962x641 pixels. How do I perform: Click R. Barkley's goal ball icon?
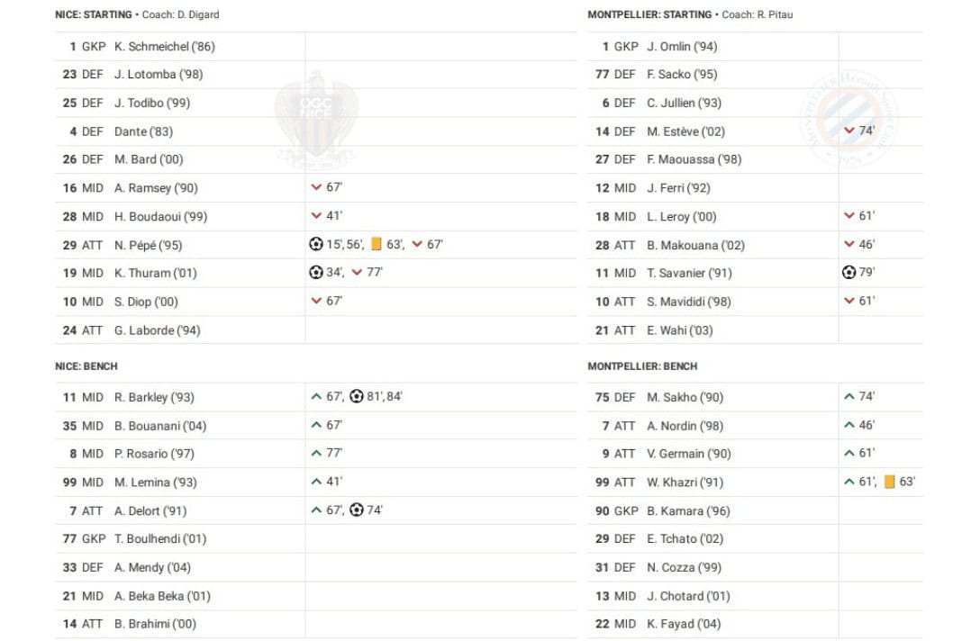357,396
